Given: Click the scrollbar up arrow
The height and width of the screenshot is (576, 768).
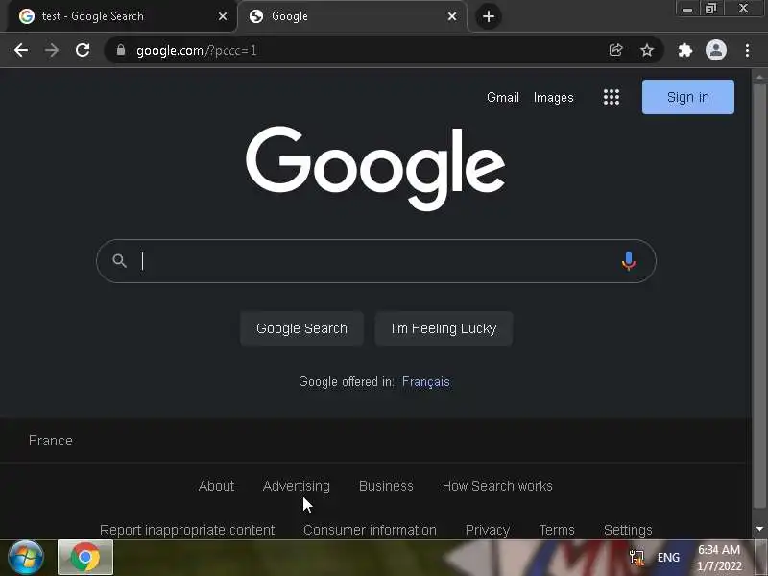Looking at the screenshot, I should (x=759, y=77).
